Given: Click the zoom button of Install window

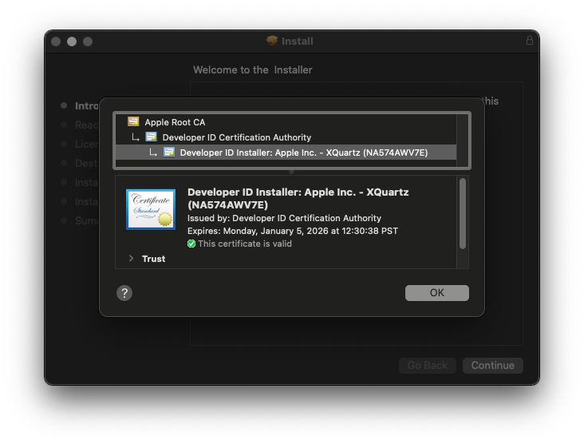Looking at the screenshot, I should click(88, 42).
